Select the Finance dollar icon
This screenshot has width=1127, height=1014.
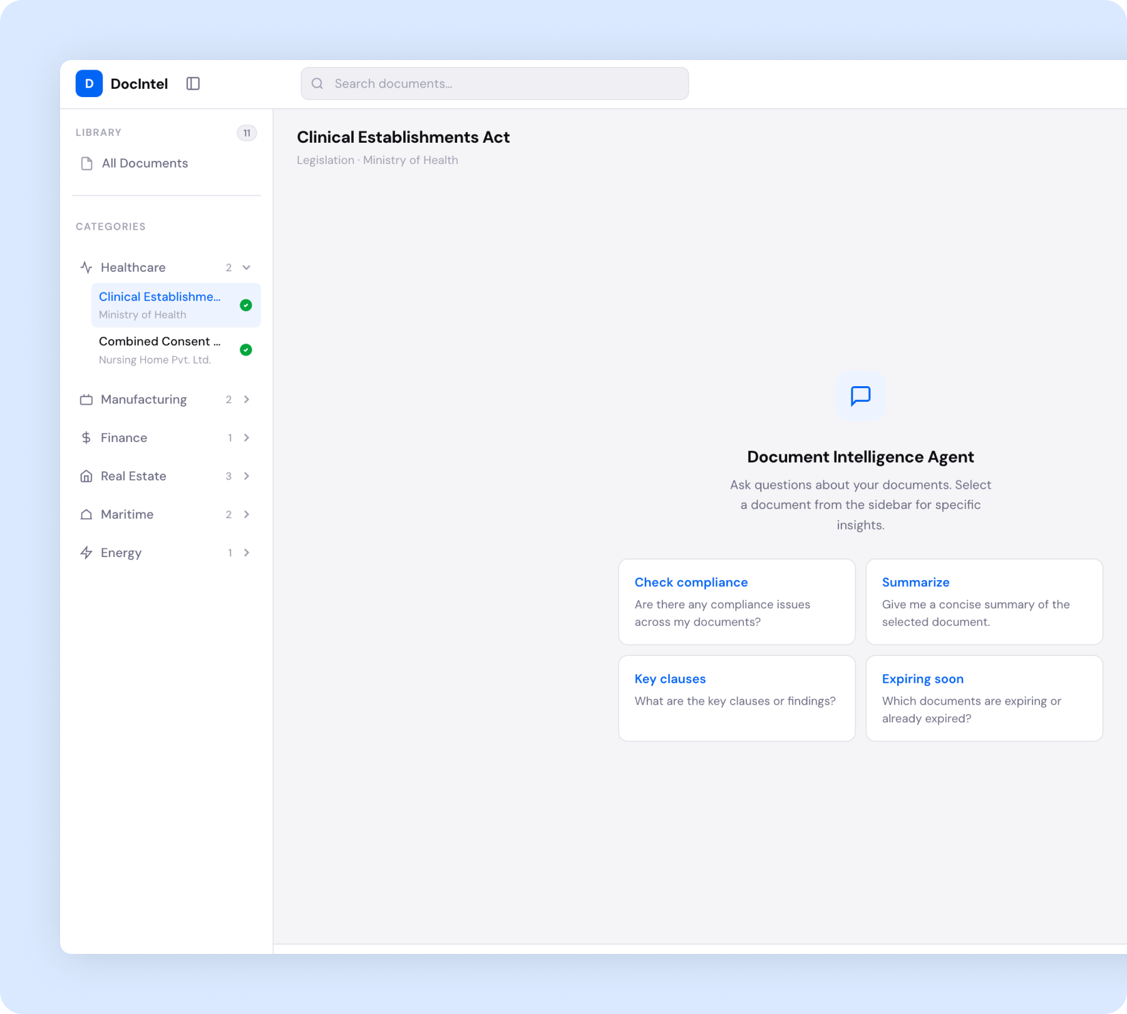coord(86,438)
